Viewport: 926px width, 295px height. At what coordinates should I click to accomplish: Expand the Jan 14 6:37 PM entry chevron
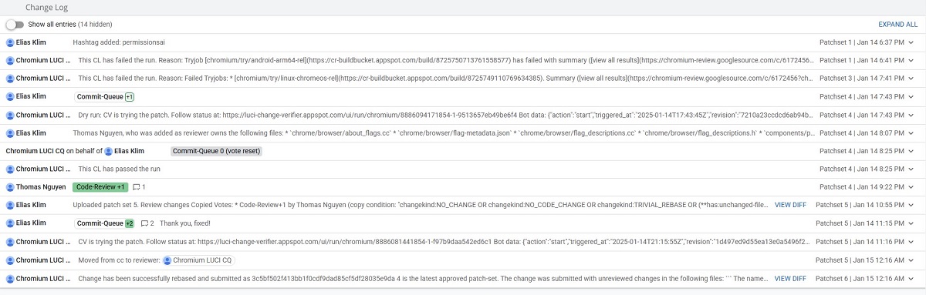click(x=911, y=42)
